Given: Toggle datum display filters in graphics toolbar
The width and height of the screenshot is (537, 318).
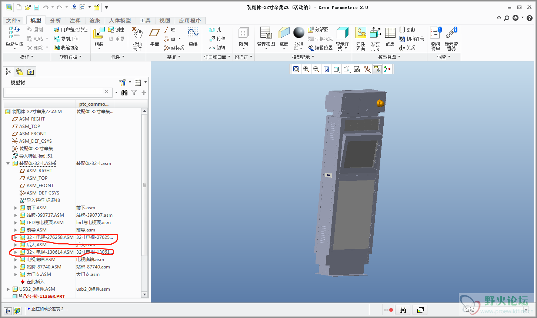Looking at the screenshot, I should tap(367, 69).
